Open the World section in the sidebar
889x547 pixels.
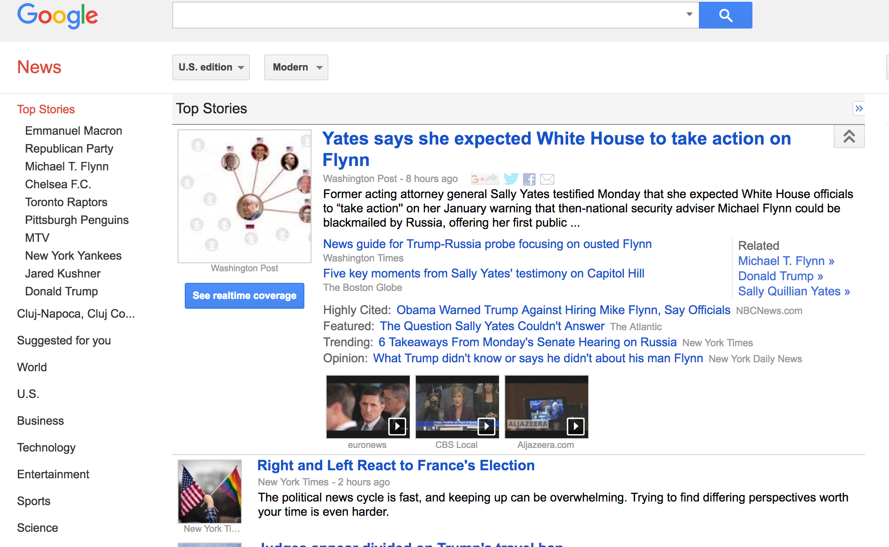click(32, 367)
